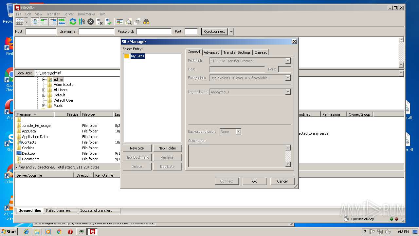
Task: Toggle message log display icon
Action: (35, 22)
